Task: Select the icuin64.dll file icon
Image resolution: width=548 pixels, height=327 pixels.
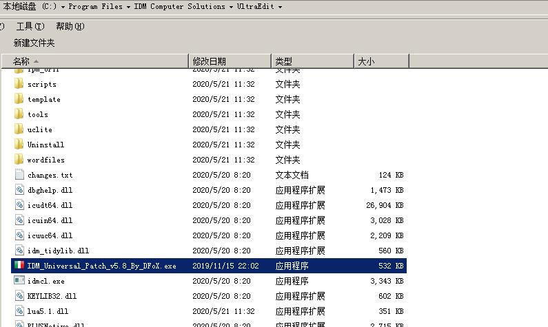Action: [19, 220]
